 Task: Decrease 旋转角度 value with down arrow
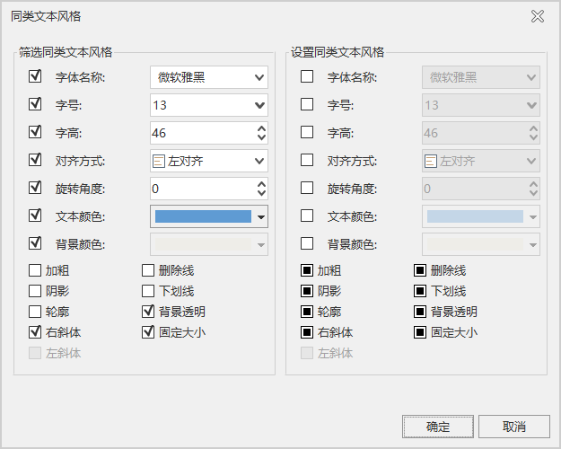coord(261,193)
